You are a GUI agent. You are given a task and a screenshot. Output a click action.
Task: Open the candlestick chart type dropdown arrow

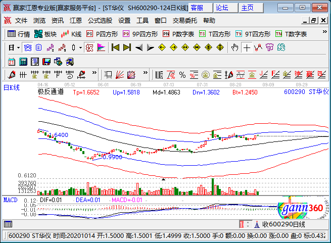[80, 47]
